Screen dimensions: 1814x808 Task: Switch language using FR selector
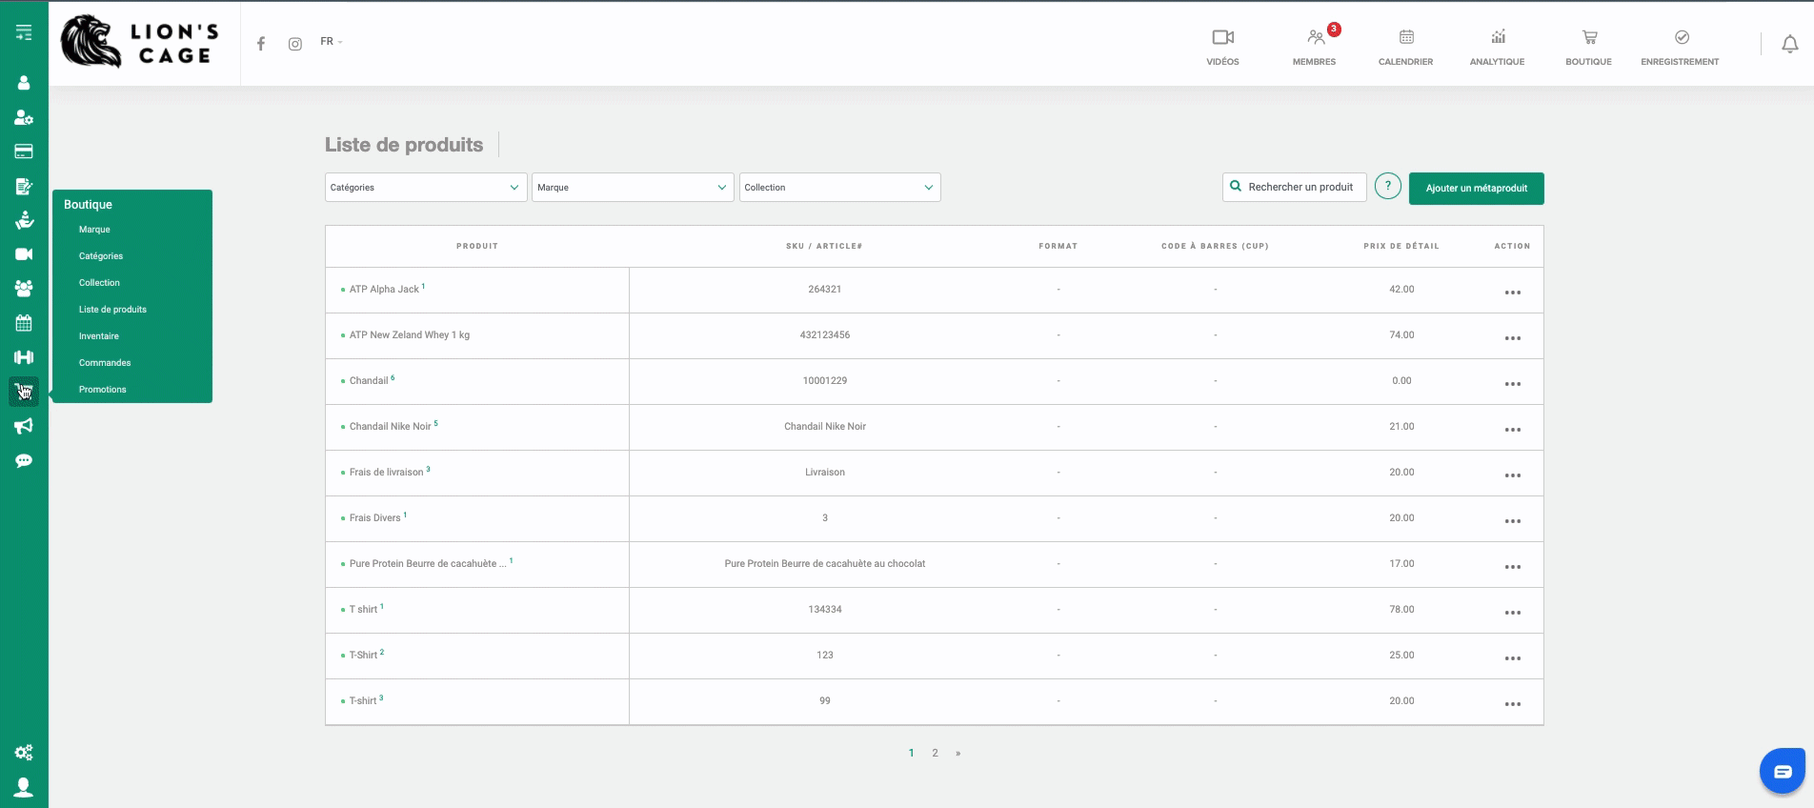331,42
